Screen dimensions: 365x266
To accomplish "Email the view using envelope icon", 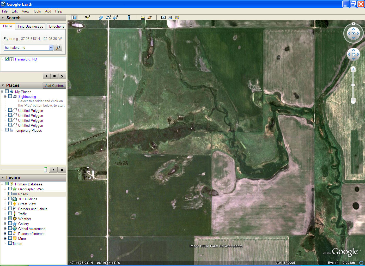I will 163,17.
